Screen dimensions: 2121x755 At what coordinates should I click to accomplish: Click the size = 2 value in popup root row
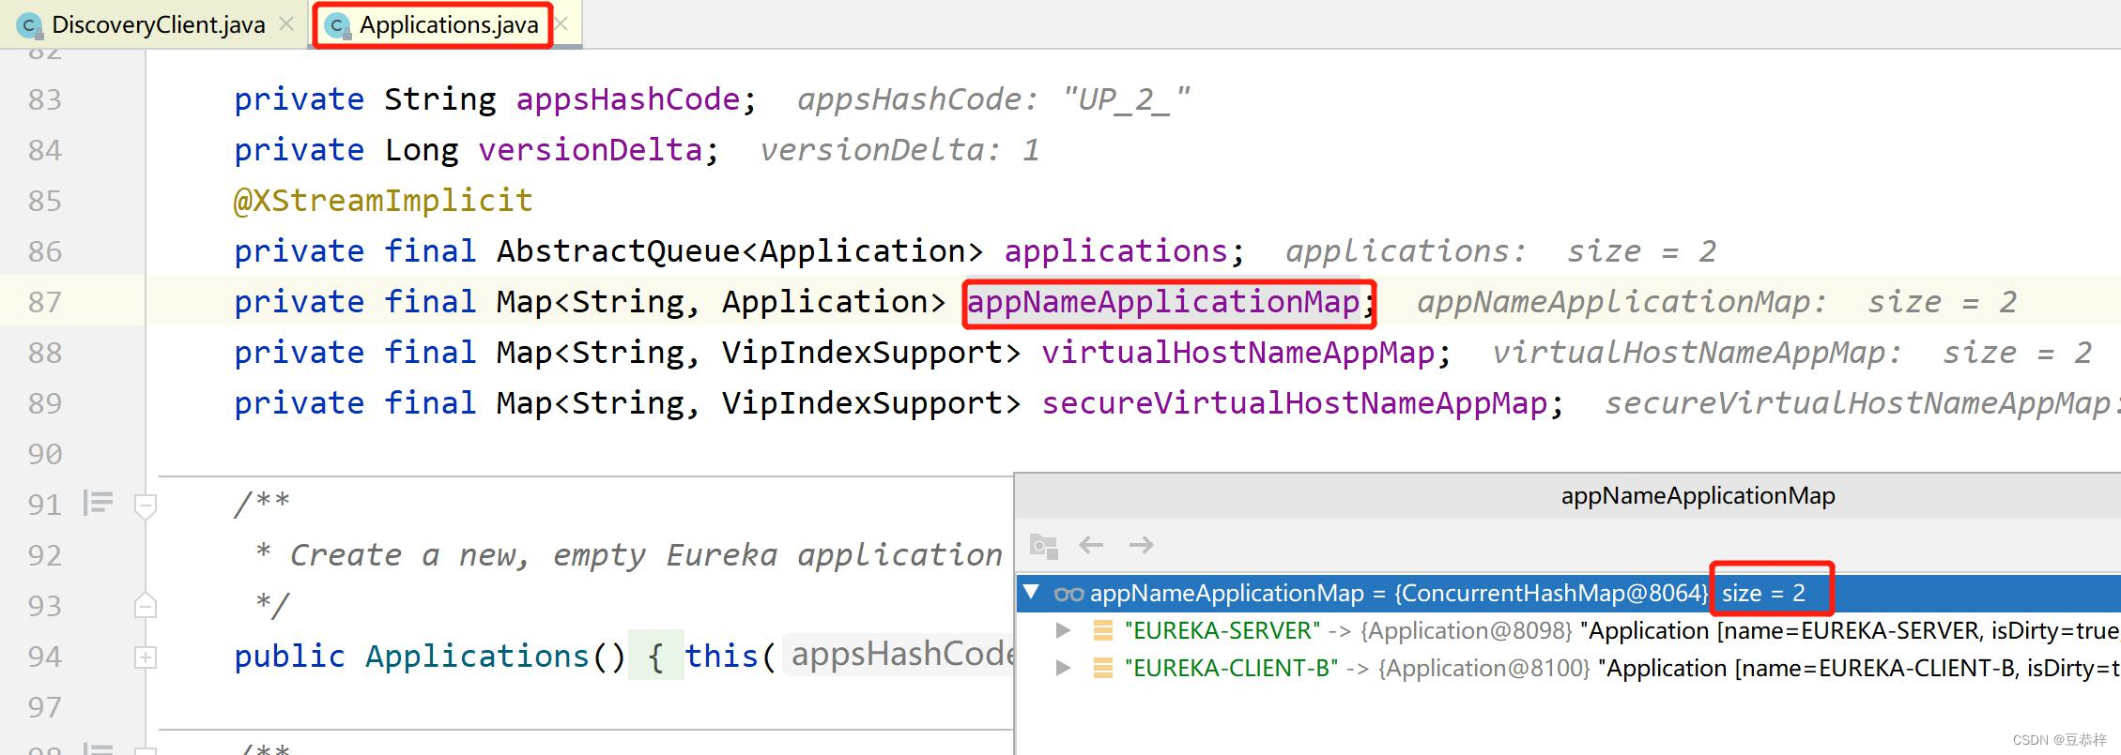[x=1763, y=593]
